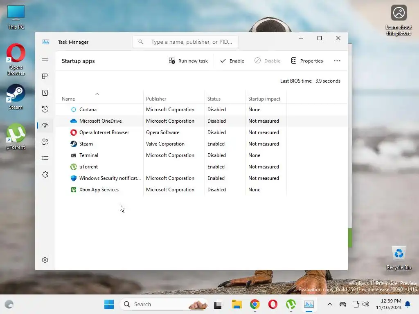Screen dimensions: 419x314
Task: Open uTorrent from the taskbar
Action: pyautogui.click(x=291, y=304)
